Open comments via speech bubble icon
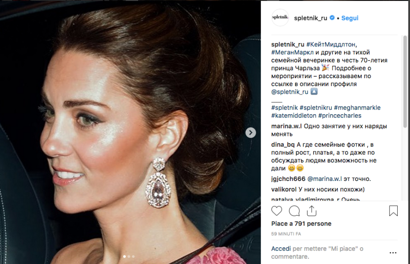 click(x=294, y=211)
